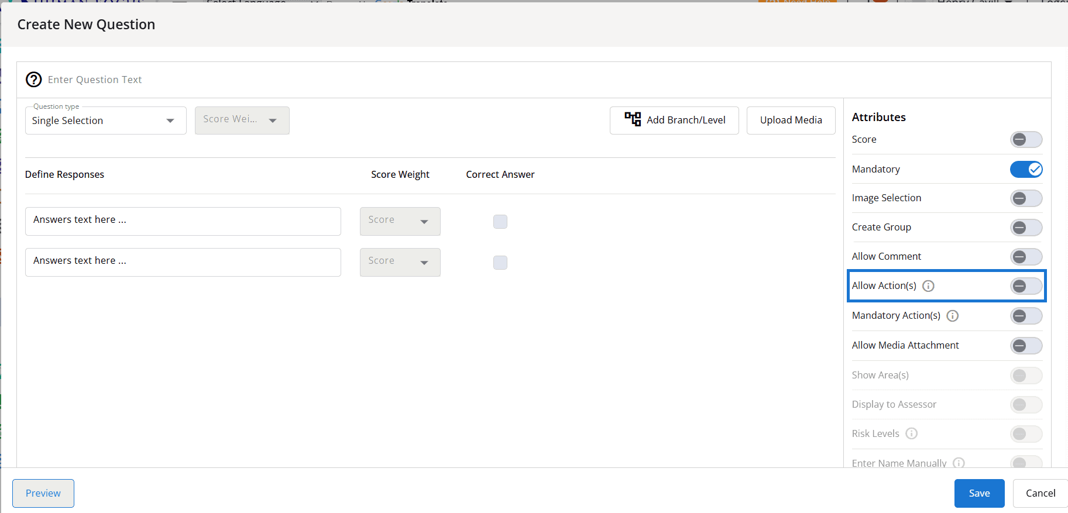Screen dimensions: 1068x513
Task: Open the Question type dropdown
Action: (x=105, y=120)
